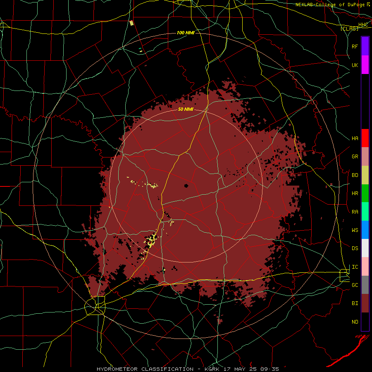The image size is (372, 372).
Task: Click the '100 NMI' range ring label
Action: 186,33
